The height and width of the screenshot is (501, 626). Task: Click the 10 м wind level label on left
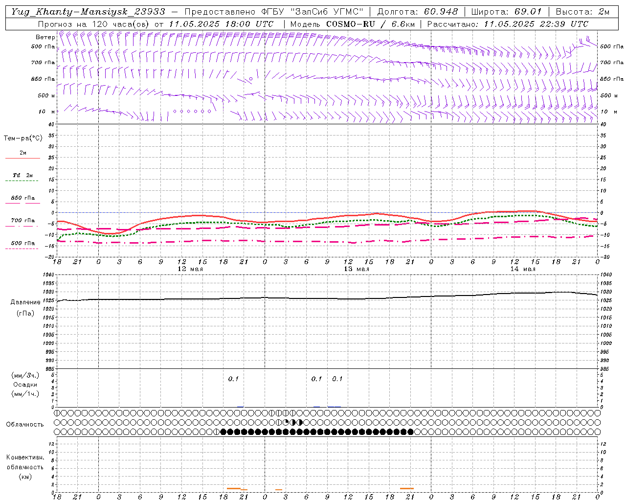point(47,112)
